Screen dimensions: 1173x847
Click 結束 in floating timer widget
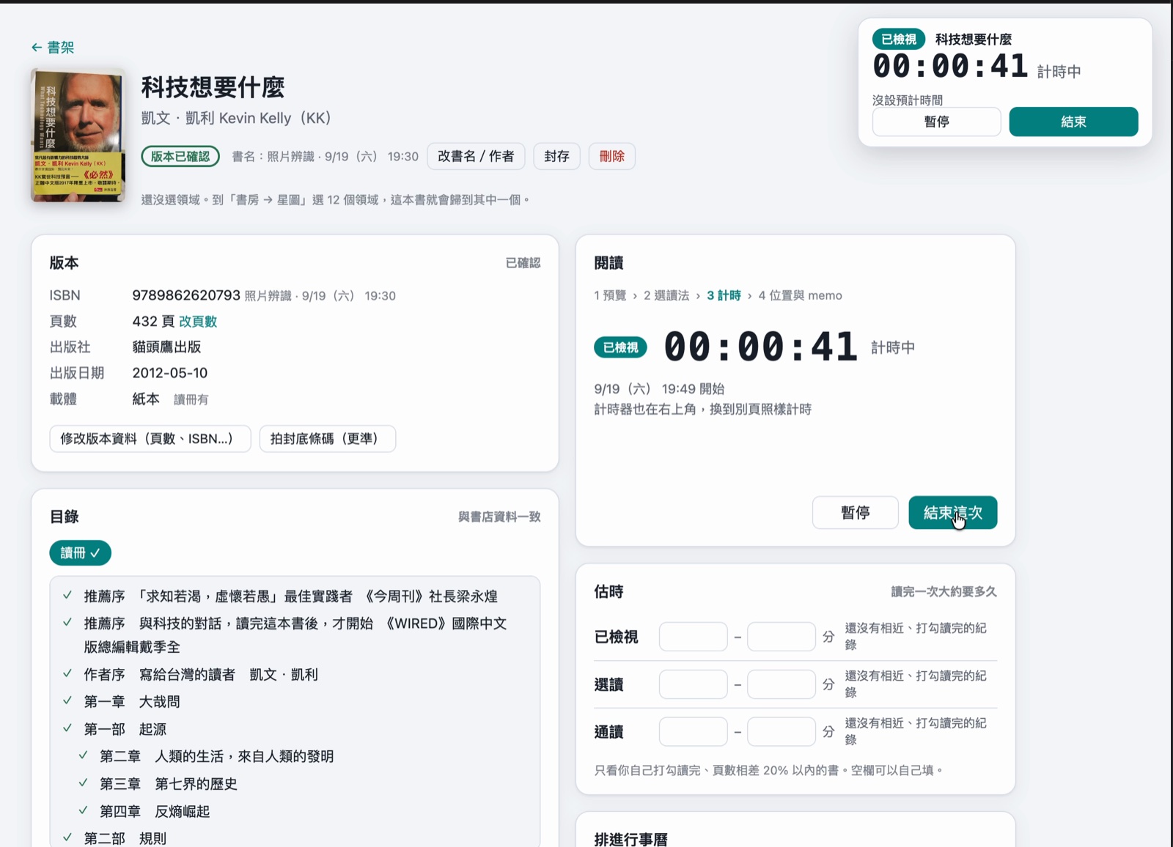click(1074, 122)
